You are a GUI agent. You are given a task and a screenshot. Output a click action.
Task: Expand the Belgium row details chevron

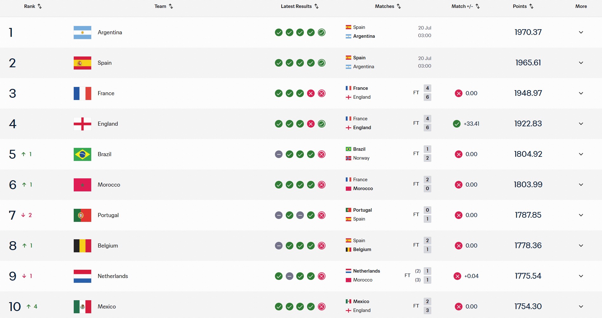click(581, 246)
